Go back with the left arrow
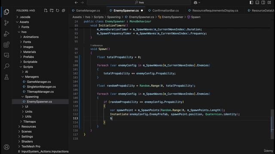The height and width of the screenshot is (154, 275). 76,3
